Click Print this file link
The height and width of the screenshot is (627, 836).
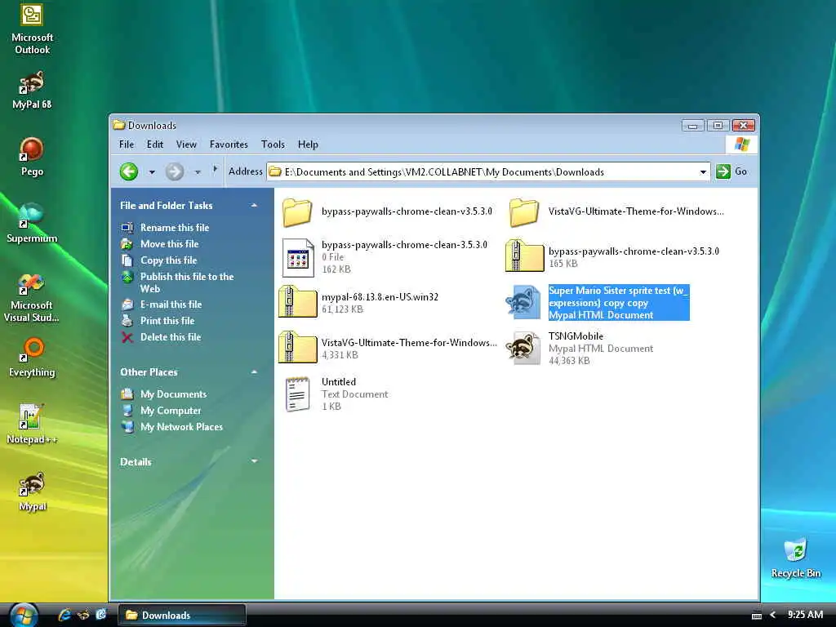click(x=167, y=321)
